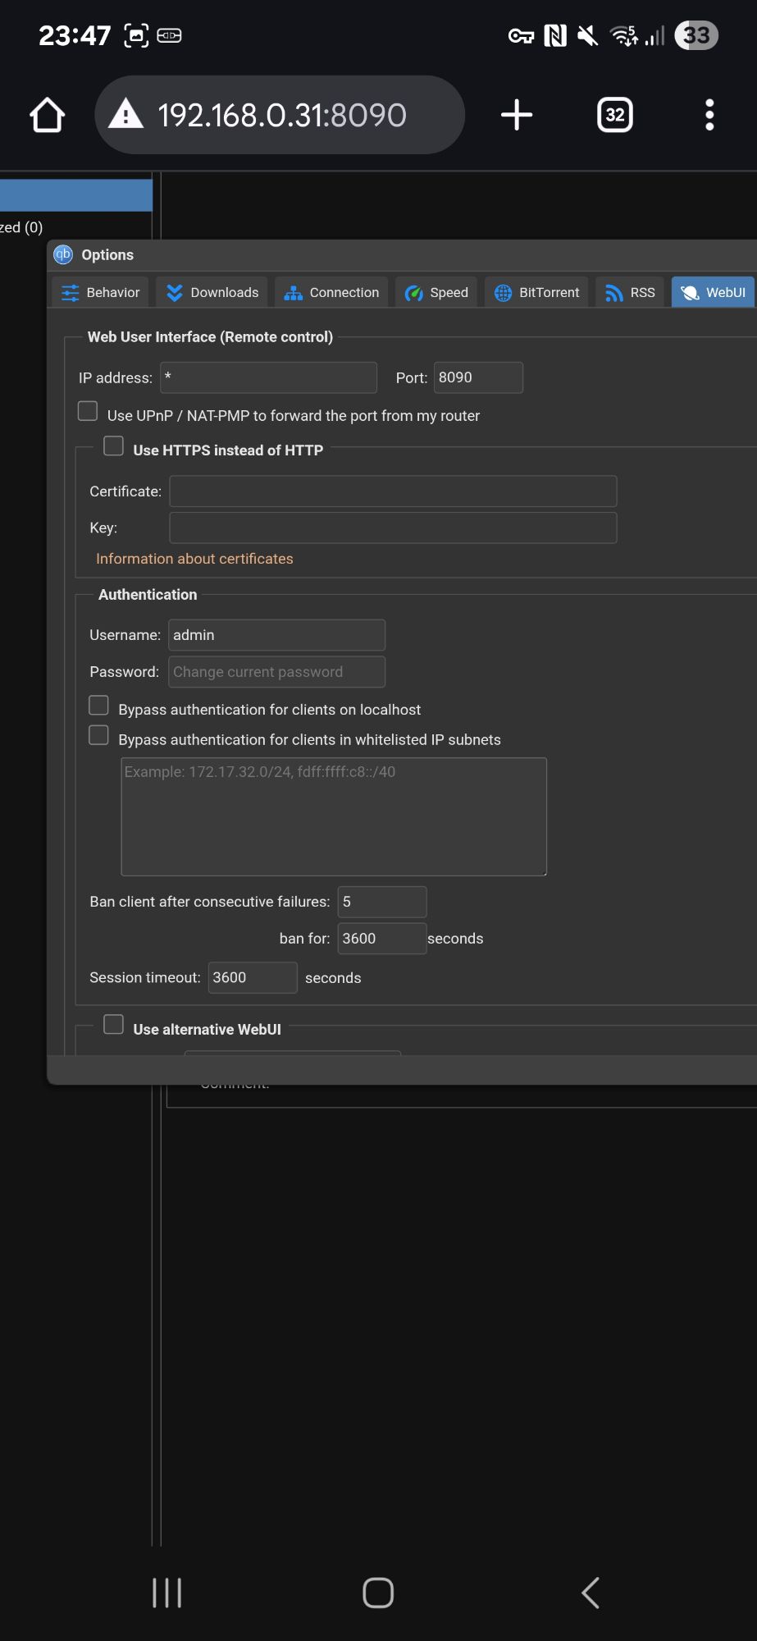Toggle bypass authentication for localhost clients
Viewport: 757px width, 1641px height.
coord(99,706)
